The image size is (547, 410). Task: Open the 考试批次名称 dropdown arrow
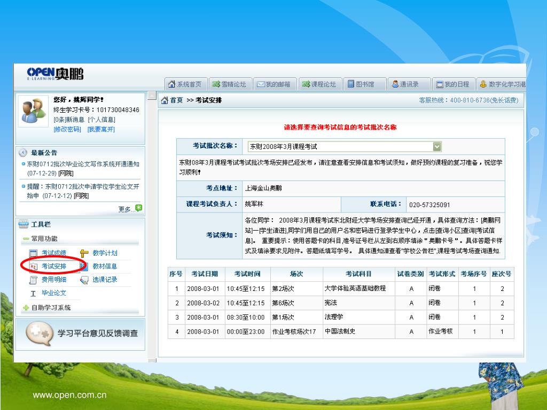tap(437, 146)
